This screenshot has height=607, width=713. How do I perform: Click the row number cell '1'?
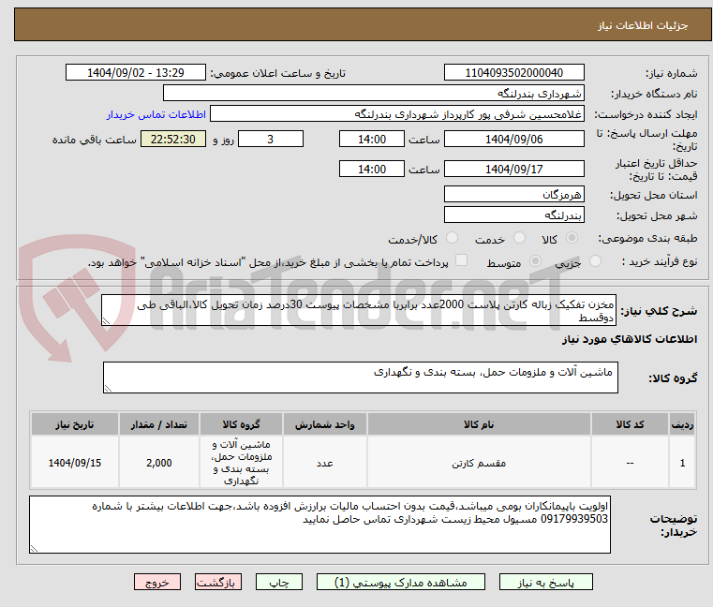pyautogui.click(x=682, y=463)
